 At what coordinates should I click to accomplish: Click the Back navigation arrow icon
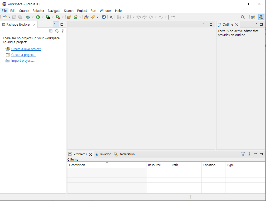(x=151, y=17)
